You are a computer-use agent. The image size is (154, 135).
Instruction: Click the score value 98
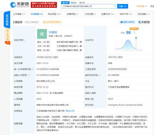tap(128, 33)
